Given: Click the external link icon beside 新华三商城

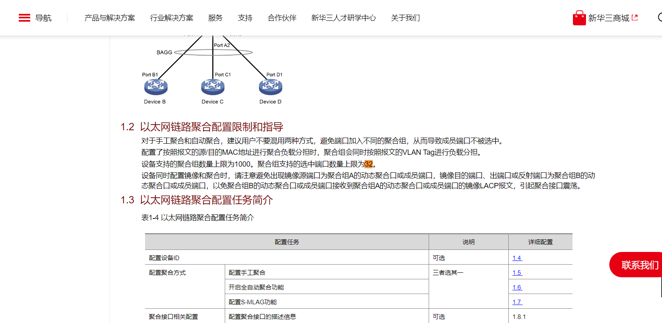Looking at the screenshot, I should coord(635,18).
